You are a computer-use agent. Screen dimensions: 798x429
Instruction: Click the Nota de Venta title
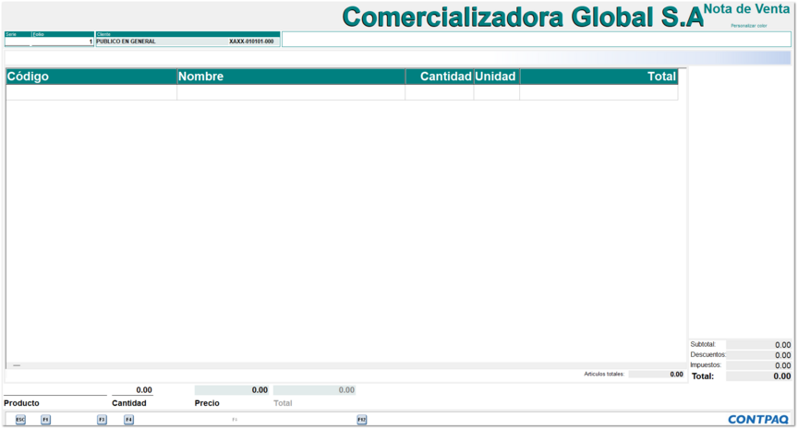tap(746, 8)
